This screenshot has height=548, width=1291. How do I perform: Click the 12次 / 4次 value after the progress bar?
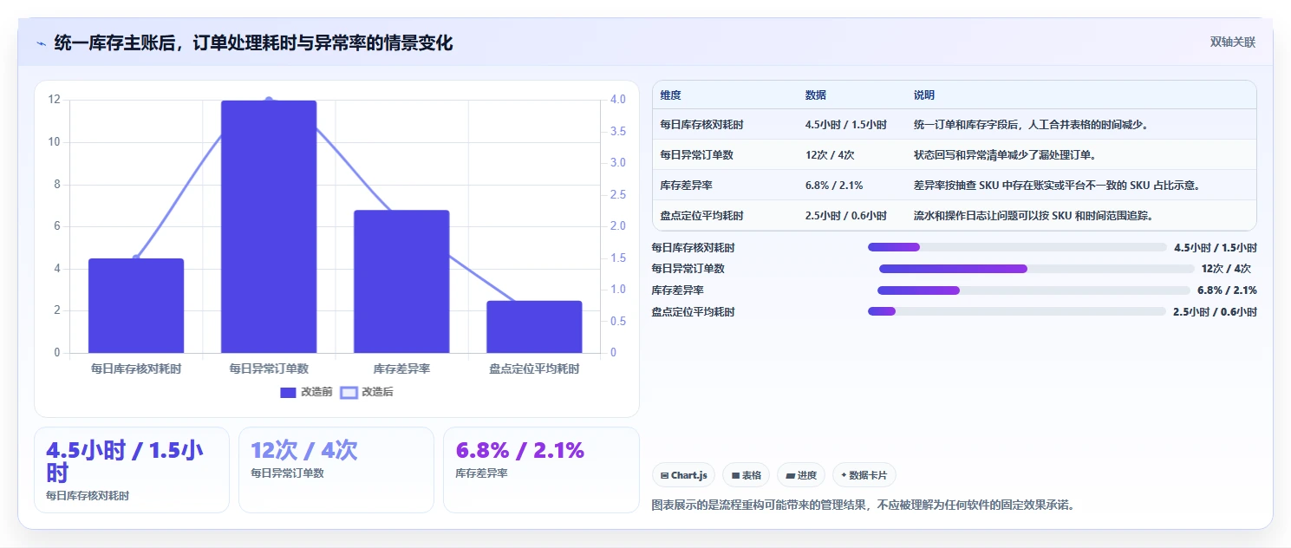tap(1226, 269)
